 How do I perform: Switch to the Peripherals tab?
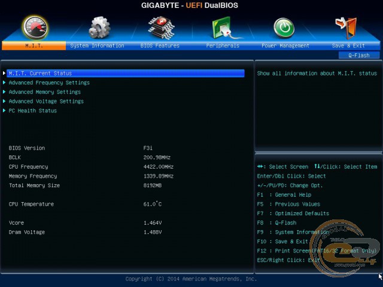(x=223, y=45)
